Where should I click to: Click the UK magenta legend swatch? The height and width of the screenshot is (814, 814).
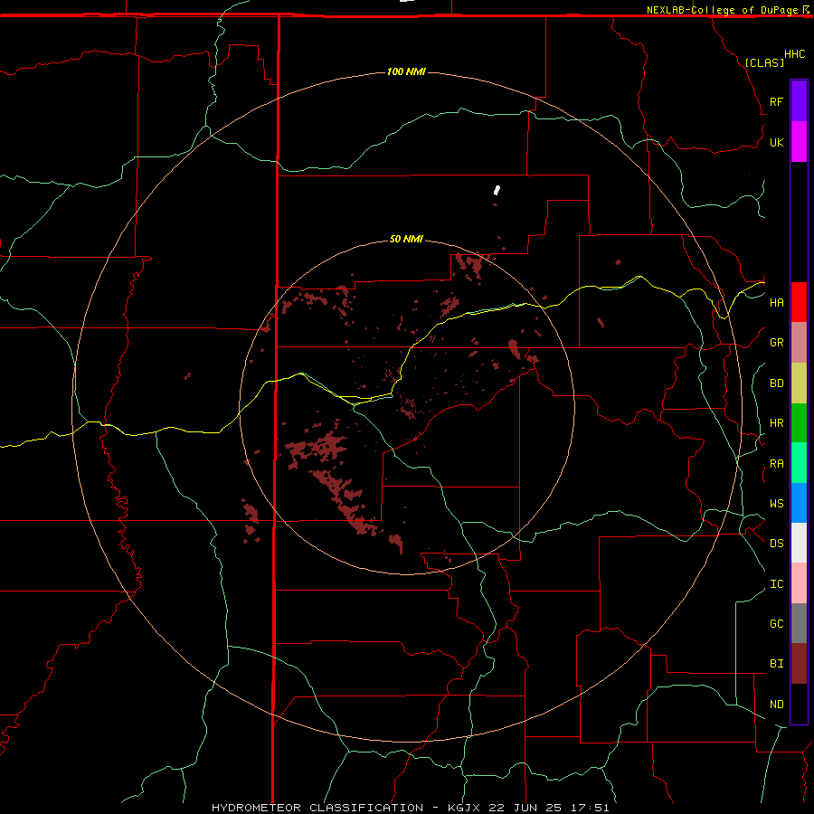(799, 142)
